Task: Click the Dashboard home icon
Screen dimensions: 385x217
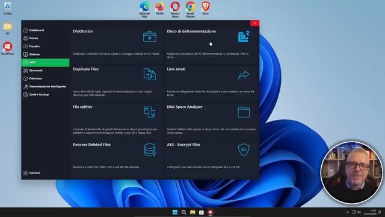Action: coord(25,30)
